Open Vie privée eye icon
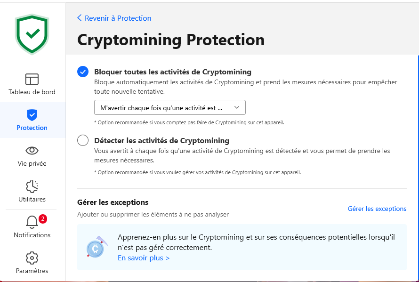Image resolution: width=419 pixels, height=282 pixels. click(x=32, y=151)
